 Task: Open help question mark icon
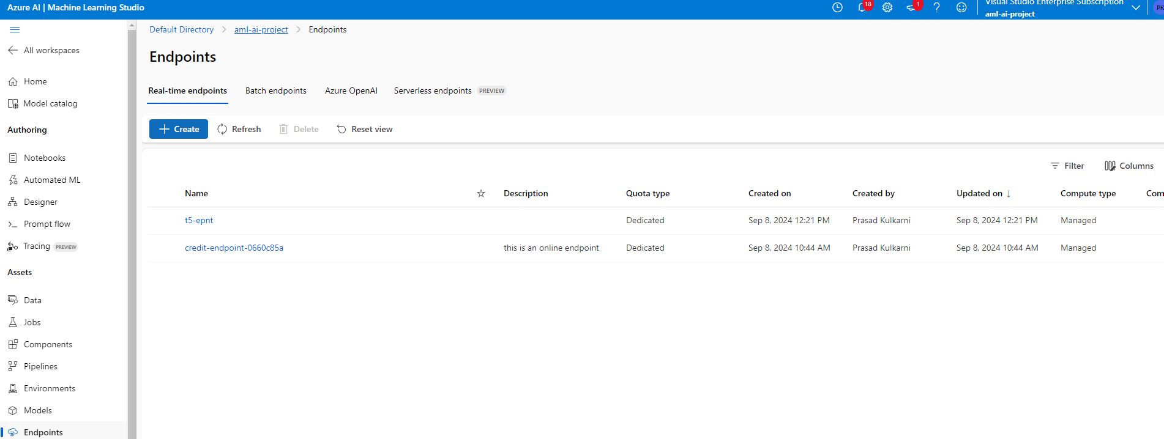937,7
